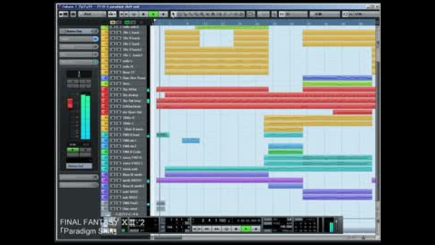
Task: Mute the Str Open Hat track
Action: click(113, 112)
